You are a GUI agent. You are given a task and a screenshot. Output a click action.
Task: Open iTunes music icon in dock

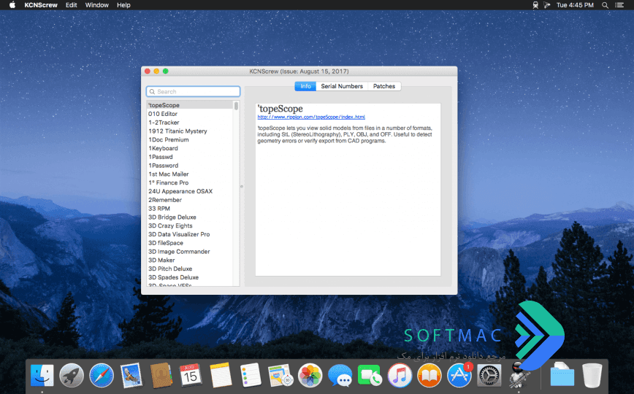400,376
